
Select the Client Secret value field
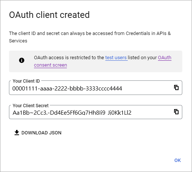pos(96,112)
